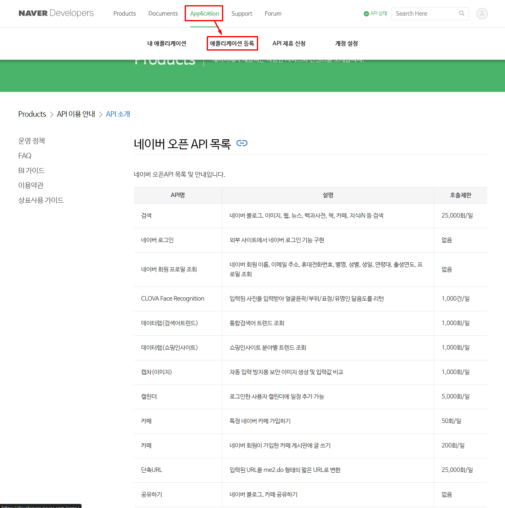Click 카페 cell in the 50회/일 row
This screenshot has height=508, width=505.
pyautogui.click(x=178, y=421)
